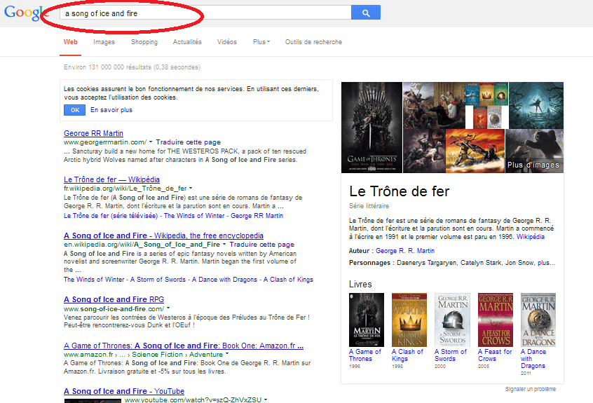Click the blue search magnifier button

[366, 13]
